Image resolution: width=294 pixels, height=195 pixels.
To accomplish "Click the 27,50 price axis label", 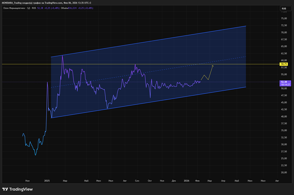I will coord(284,151).
